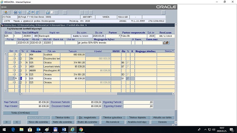The width and height of the screenshot is (237, 133).
Task: Switch to Internet Explorer on the taskbar
Action: (73, 130)
